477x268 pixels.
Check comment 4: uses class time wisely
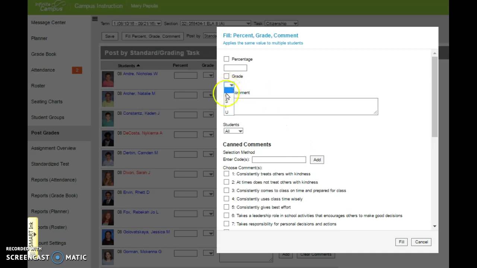(226, 199)
